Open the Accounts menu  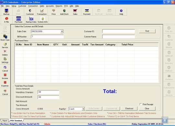click(x=50, y=6)
